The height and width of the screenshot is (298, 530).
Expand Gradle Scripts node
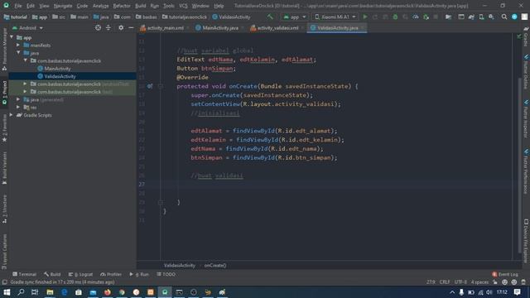pos(12,115)
